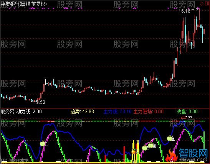This screenshot has width=210, height=164.
Task: Click the green apple marker nearest the flame logo
Action: 170,138
